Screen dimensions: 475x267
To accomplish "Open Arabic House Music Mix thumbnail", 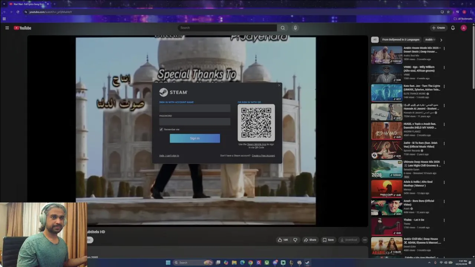I will [387, 55].
